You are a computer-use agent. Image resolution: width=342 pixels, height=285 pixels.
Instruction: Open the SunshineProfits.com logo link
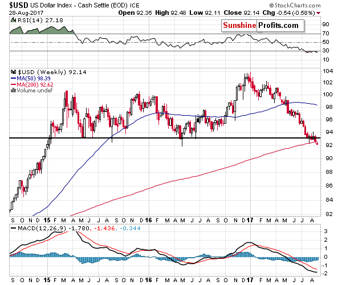pyautogui.click(x=263, y=26)
